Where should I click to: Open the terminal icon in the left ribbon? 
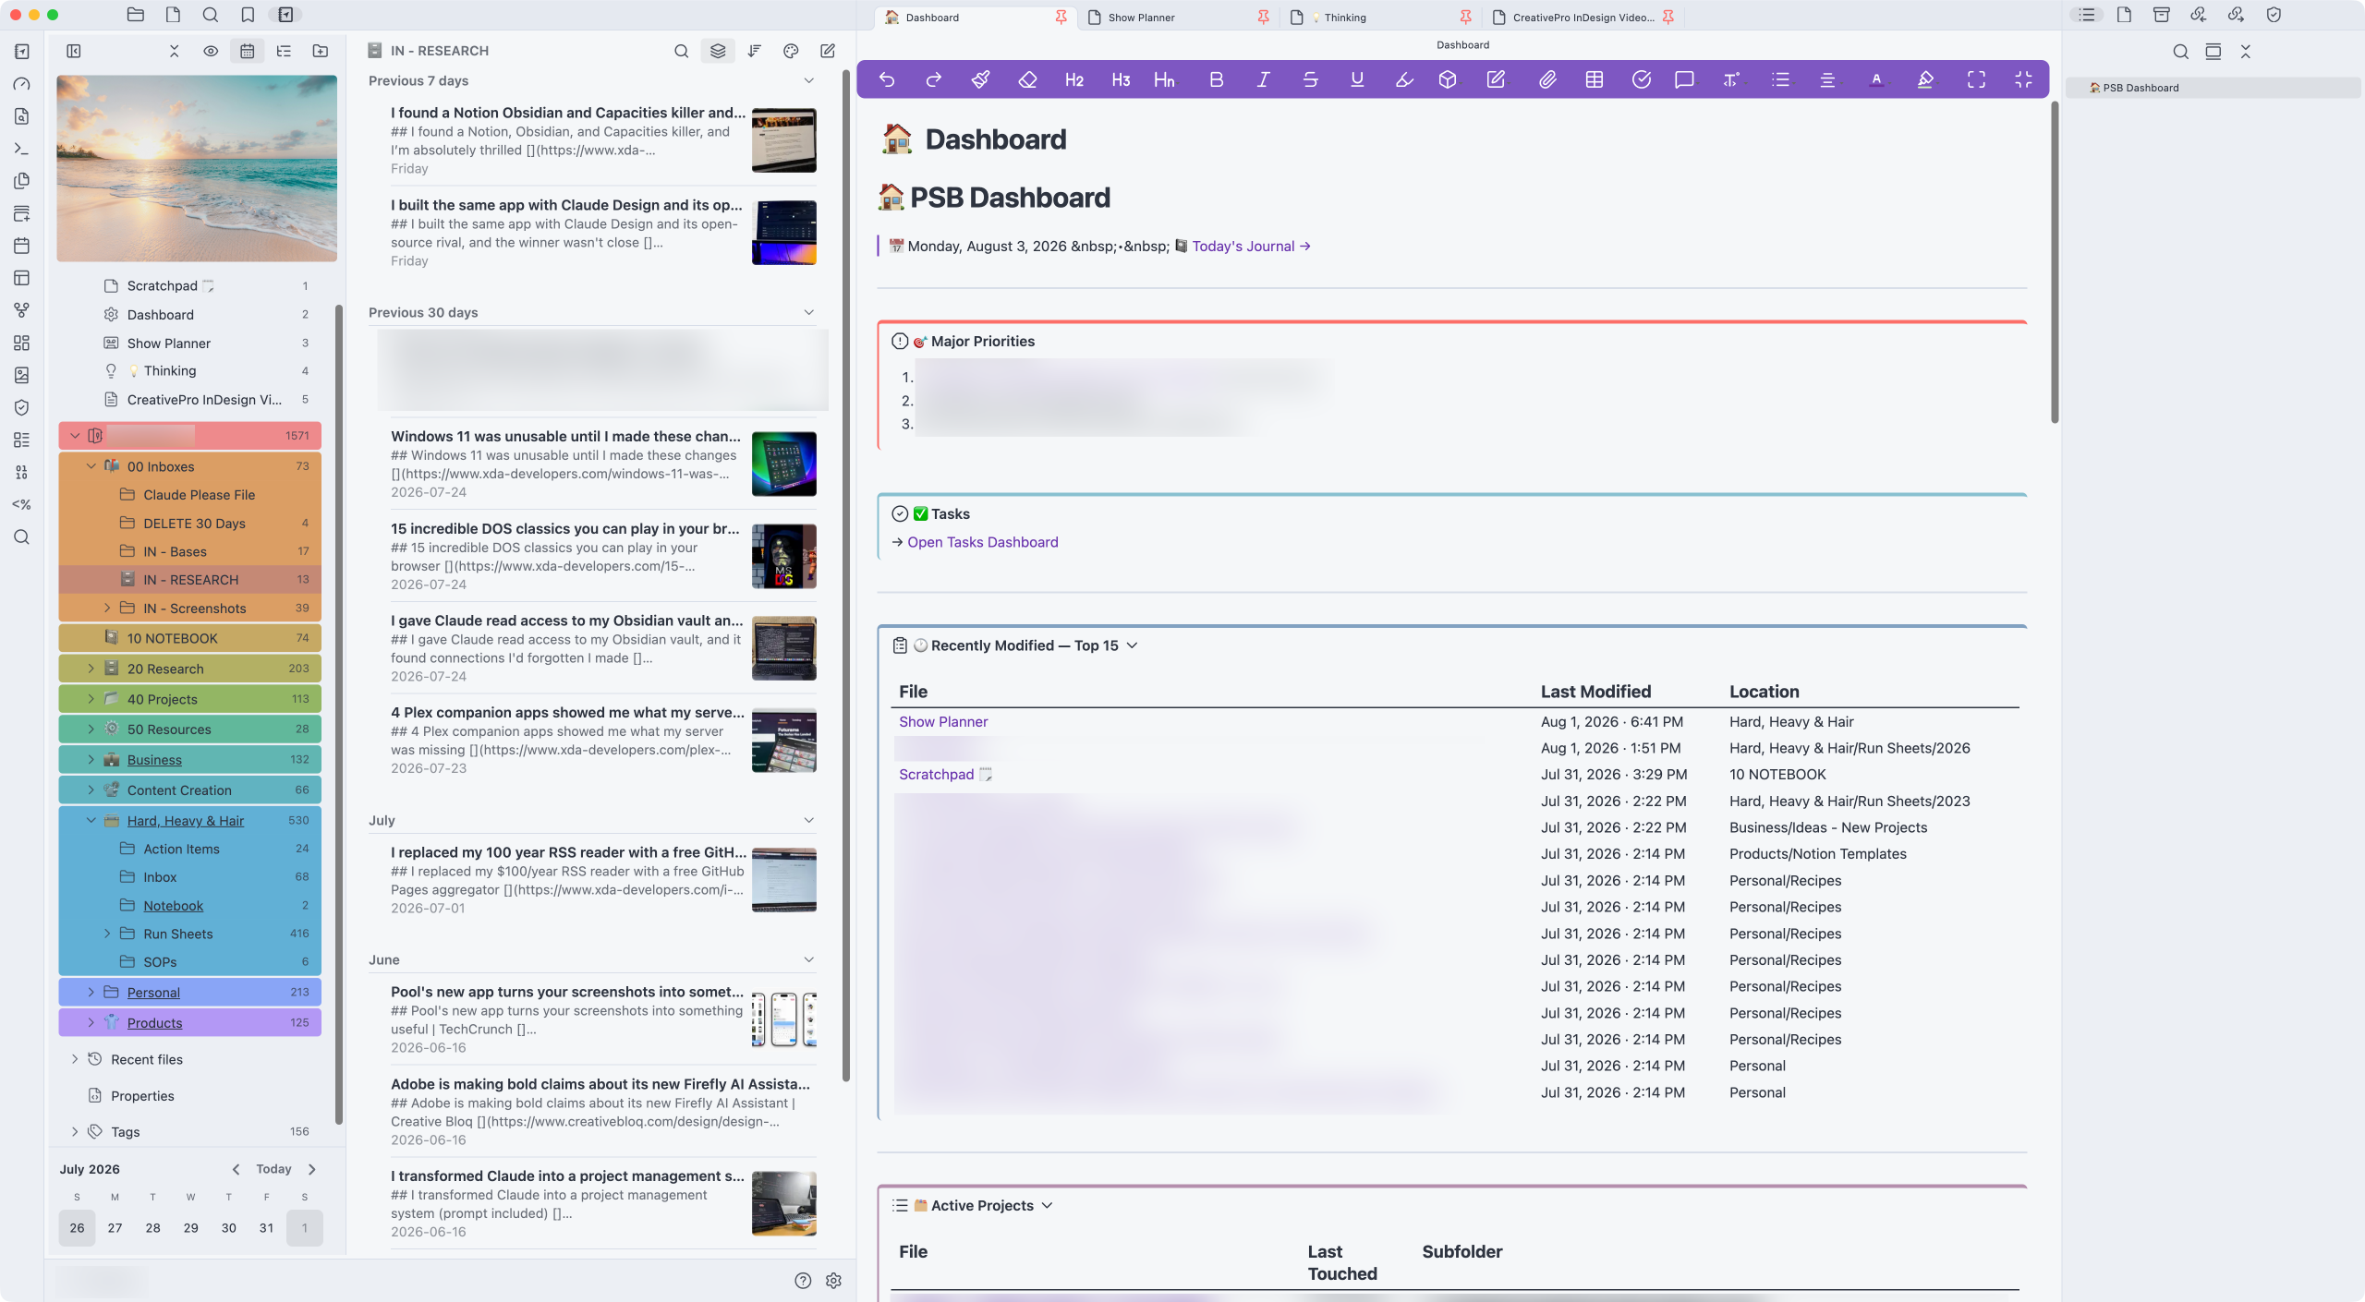coord(21,149)
